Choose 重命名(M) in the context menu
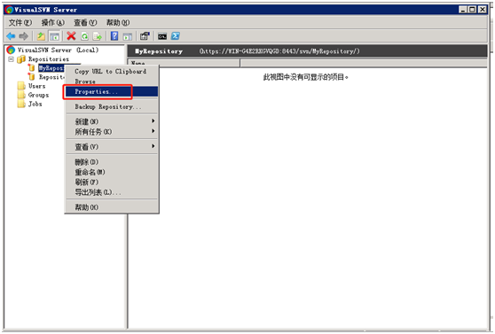The width and height of the screenshot is (495, 334). coord(112,172)
